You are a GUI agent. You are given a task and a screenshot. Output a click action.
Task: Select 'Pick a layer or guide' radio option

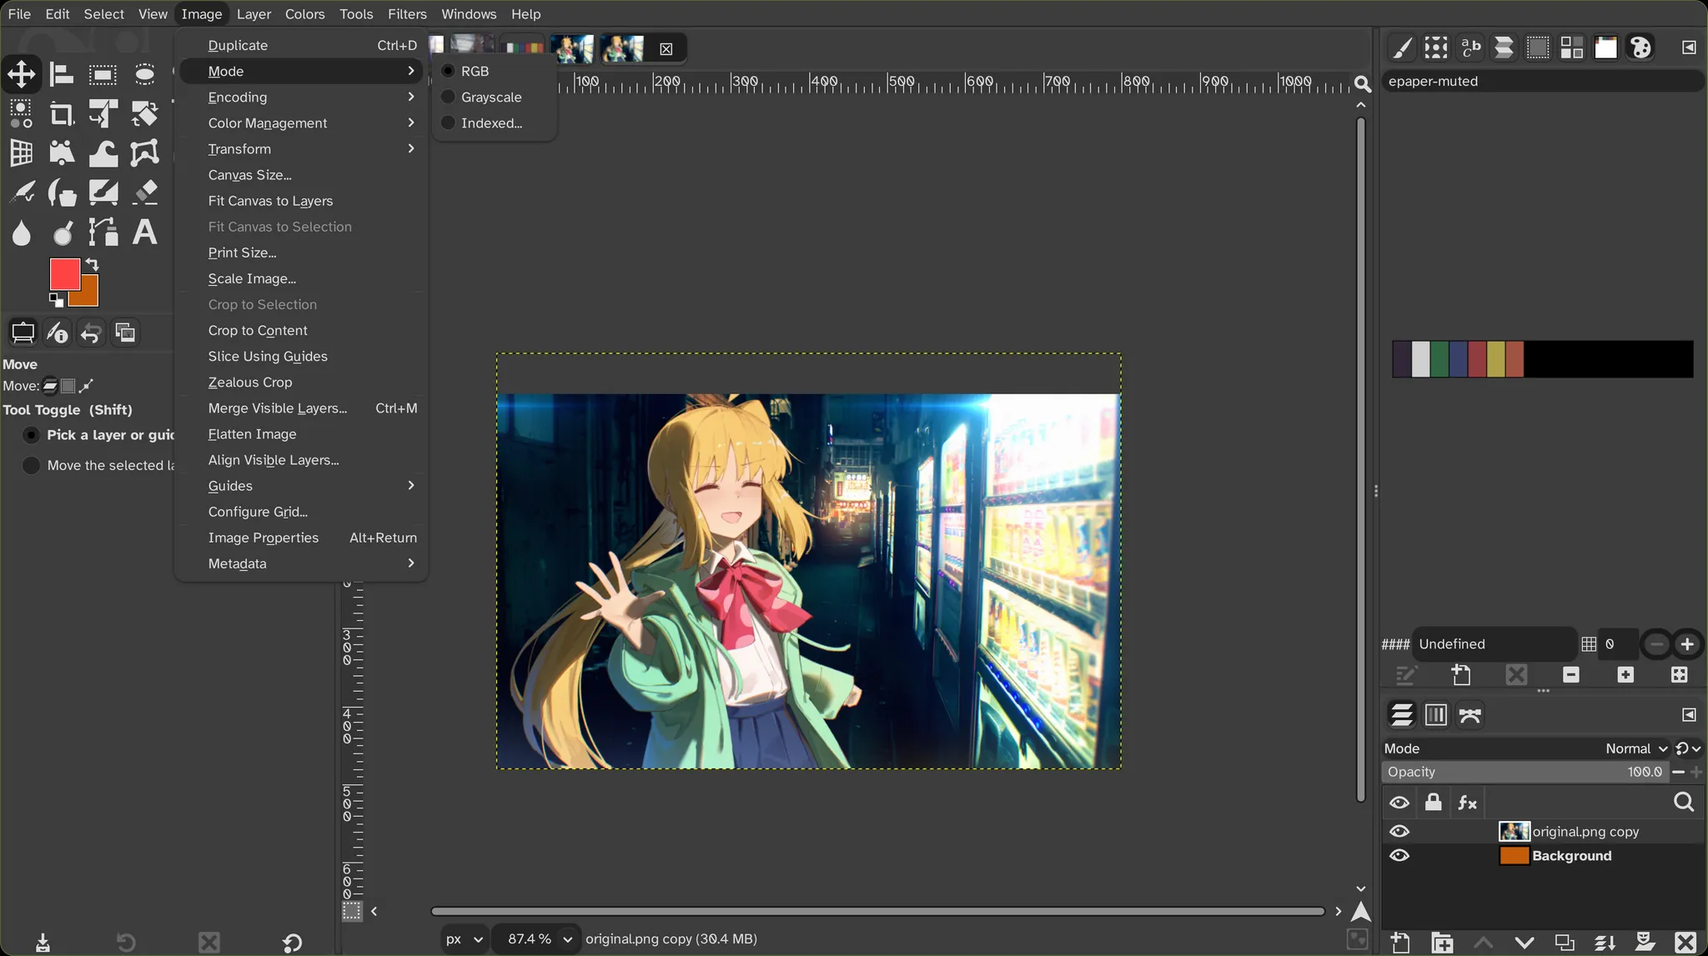point(31,435)
